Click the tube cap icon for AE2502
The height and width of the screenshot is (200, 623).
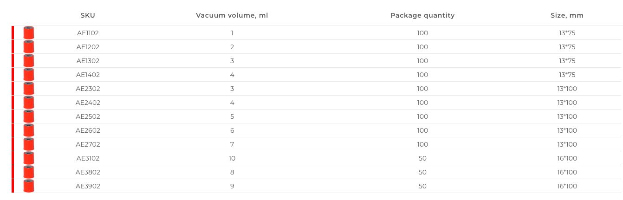coord(29,116)
